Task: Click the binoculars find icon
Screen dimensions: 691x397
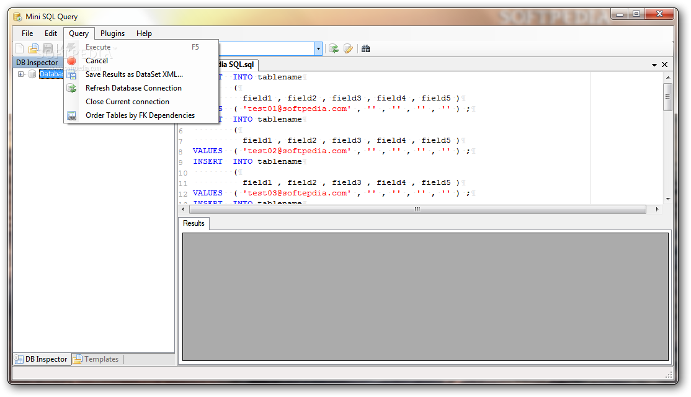Action: tap(366, 48)
